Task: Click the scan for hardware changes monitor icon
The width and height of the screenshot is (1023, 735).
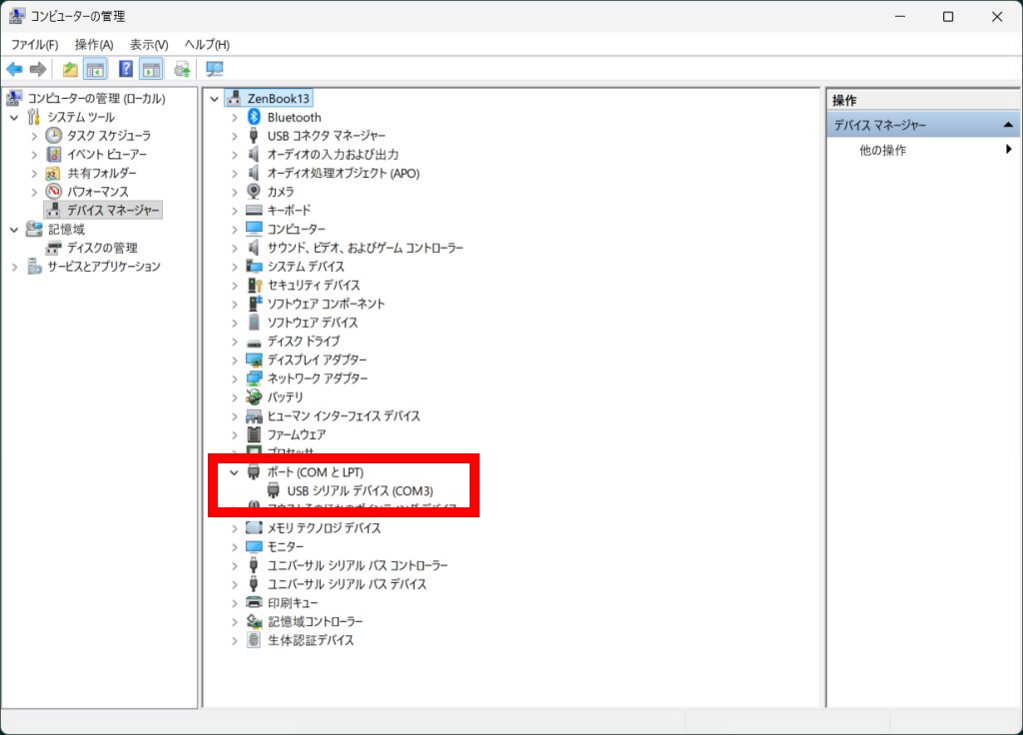Action: pyautogui.click(x=214, y=69)
